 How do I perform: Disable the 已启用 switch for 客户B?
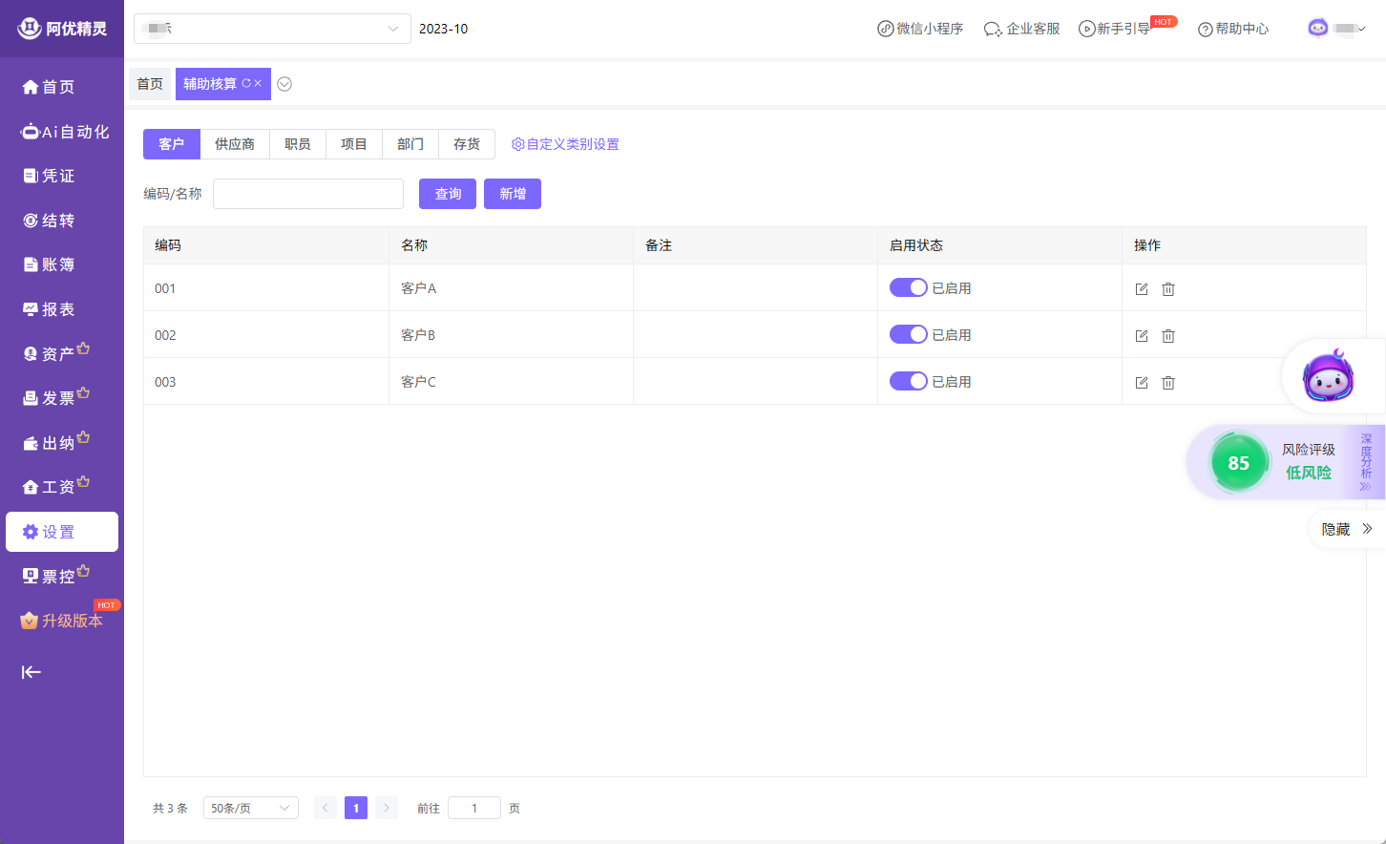[x=908, y=335]
